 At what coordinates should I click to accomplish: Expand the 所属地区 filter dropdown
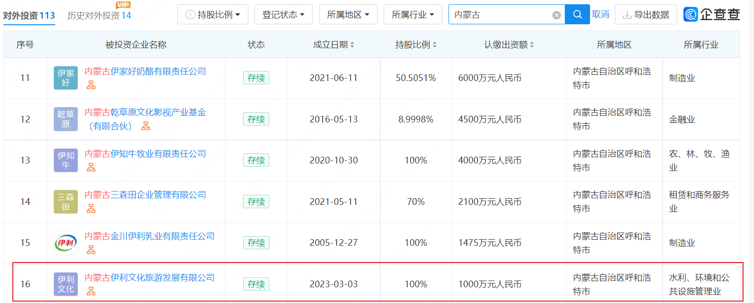[348, 15]
